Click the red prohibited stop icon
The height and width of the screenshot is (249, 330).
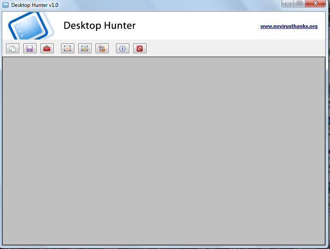coord(140,49)
